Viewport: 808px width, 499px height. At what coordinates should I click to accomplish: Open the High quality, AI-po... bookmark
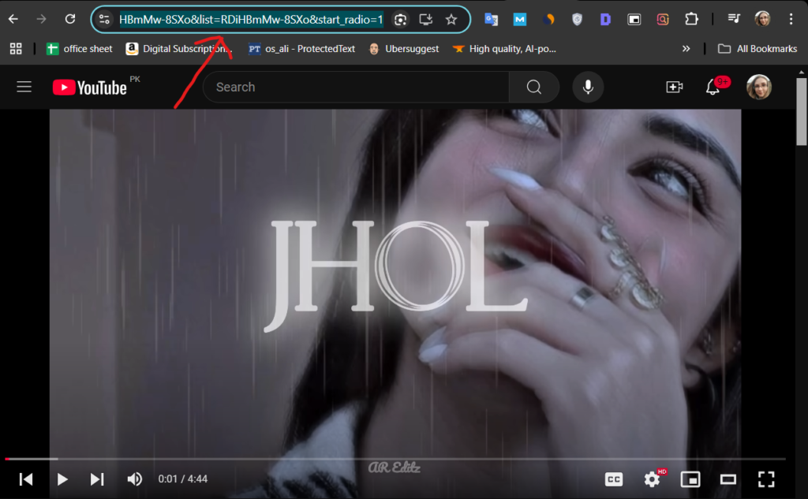504,49
